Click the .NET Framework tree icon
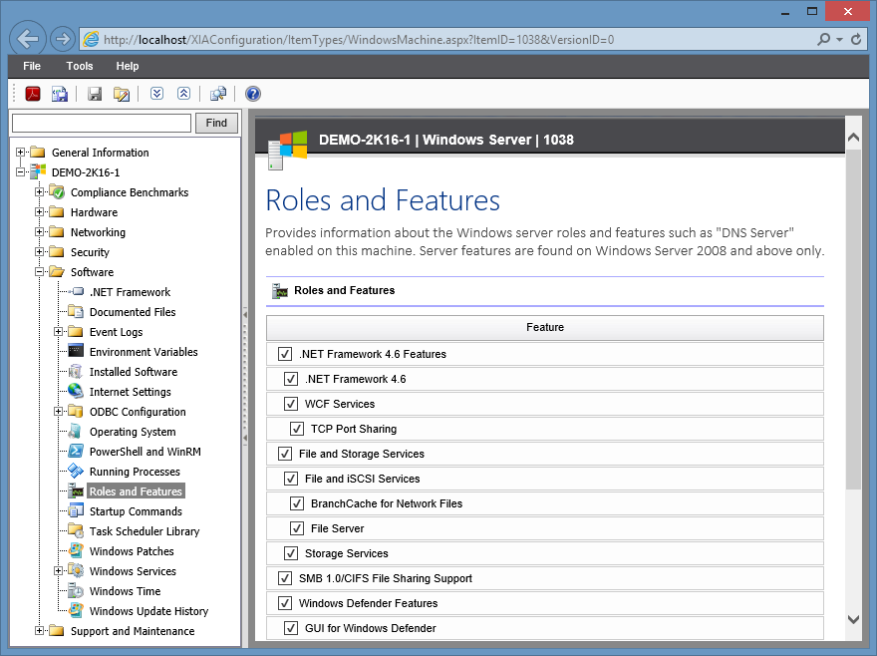 (78, 292)
